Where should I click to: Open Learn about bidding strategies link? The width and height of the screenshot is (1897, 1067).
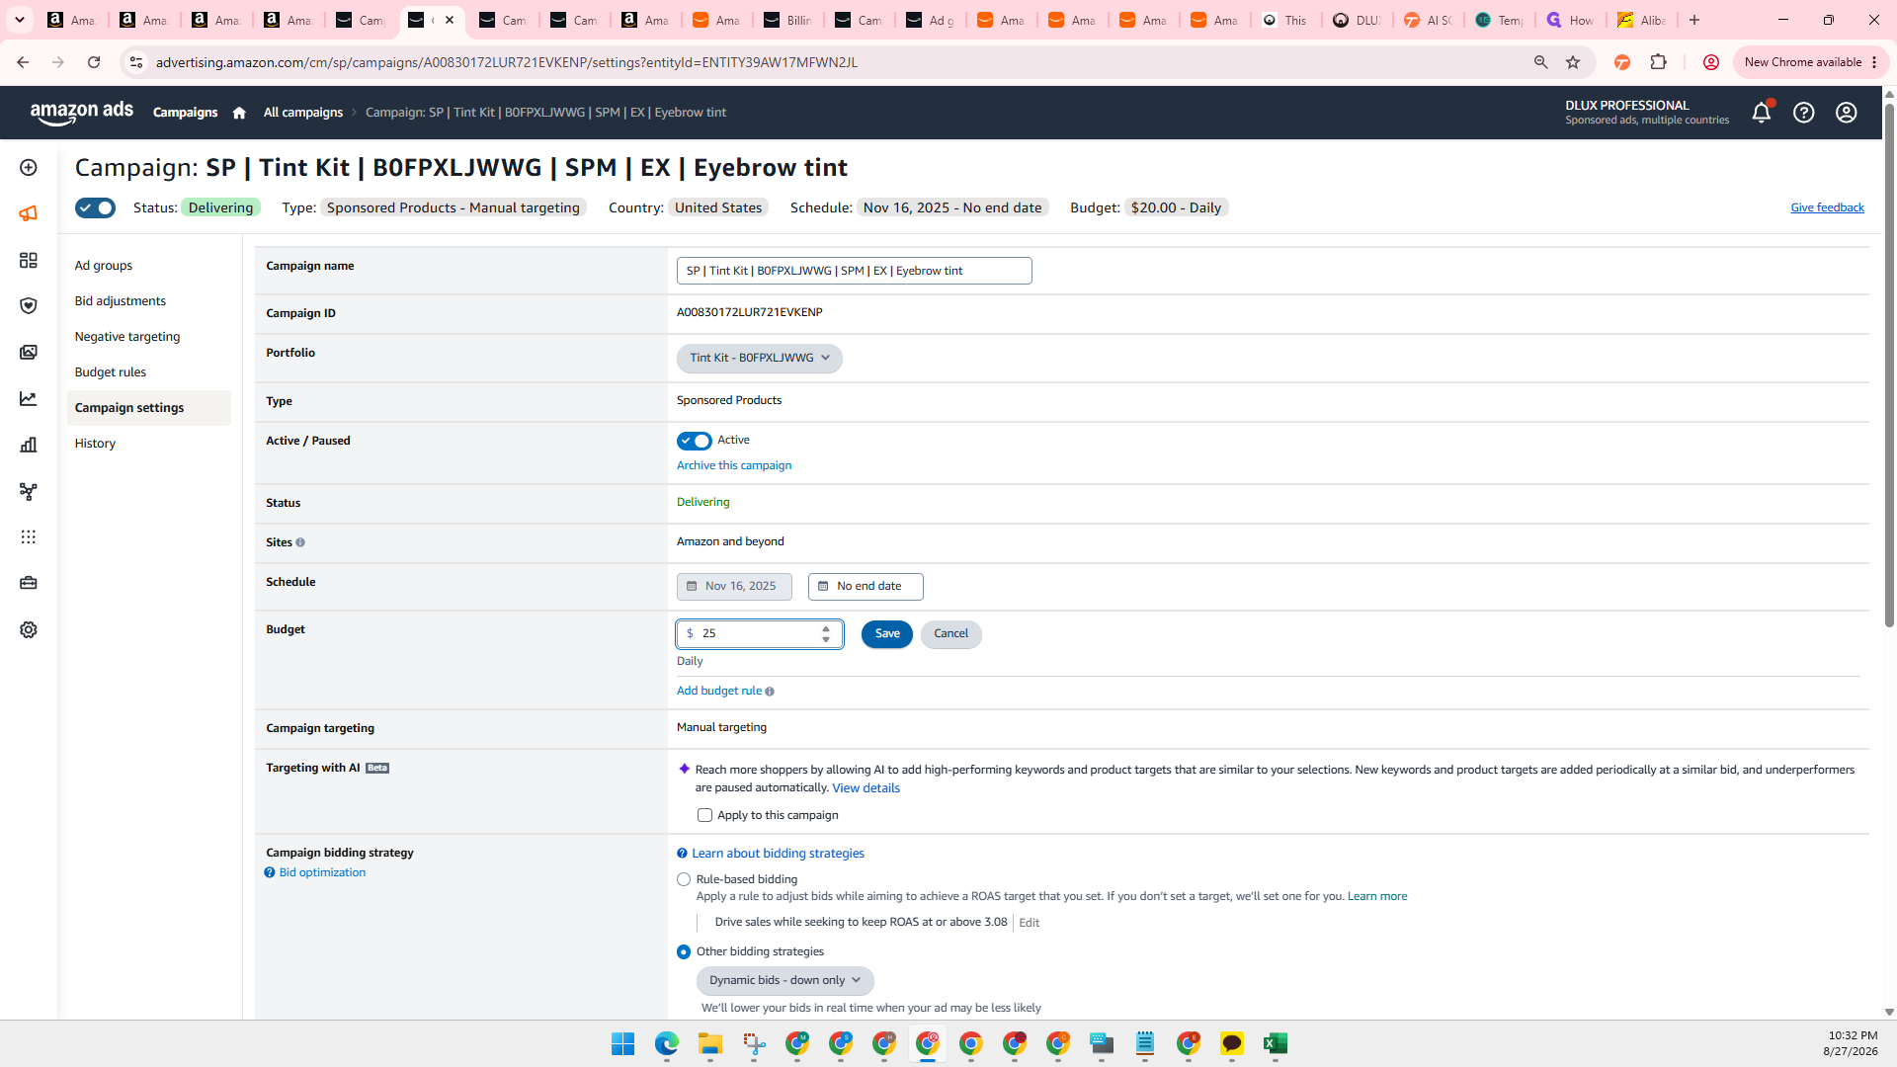click(778, 854)
